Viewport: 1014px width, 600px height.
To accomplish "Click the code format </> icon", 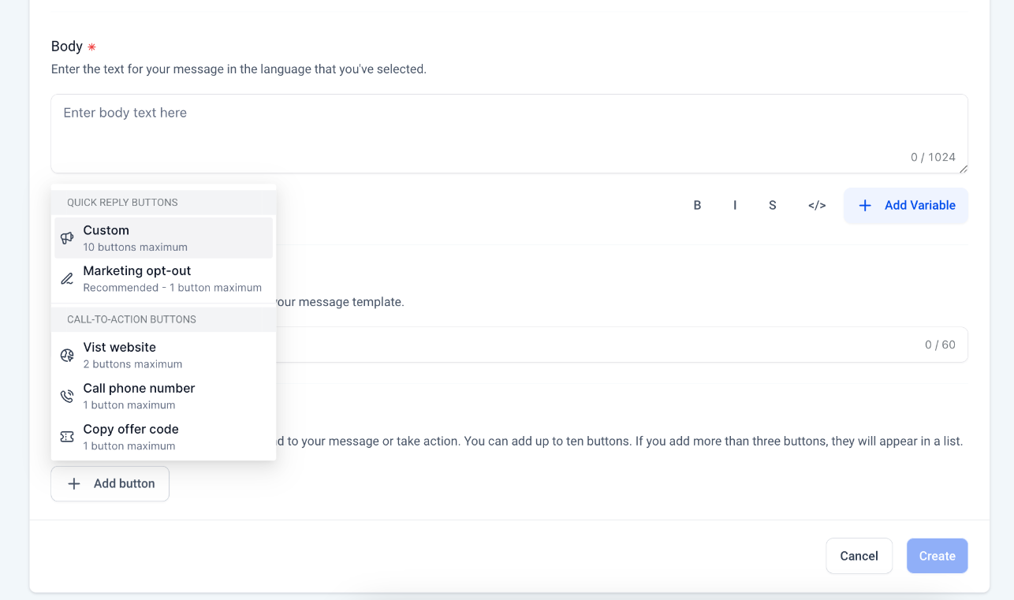I will coord(817,206).
